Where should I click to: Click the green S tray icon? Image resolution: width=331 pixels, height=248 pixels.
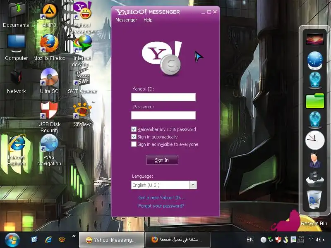click(x=285, y=240)
